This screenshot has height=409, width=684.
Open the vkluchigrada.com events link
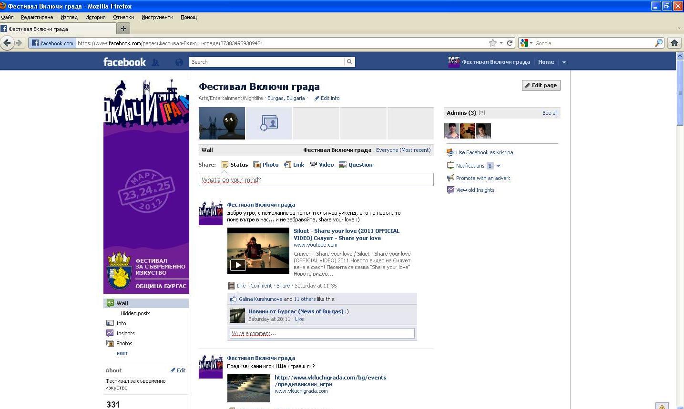pyautogui.click(x=330, y=380)
